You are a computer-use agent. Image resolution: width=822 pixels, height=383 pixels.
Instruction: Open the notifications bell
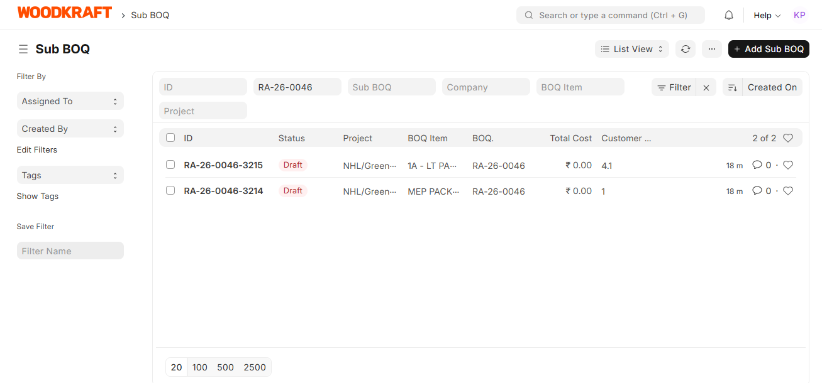[x=729, y=15]
